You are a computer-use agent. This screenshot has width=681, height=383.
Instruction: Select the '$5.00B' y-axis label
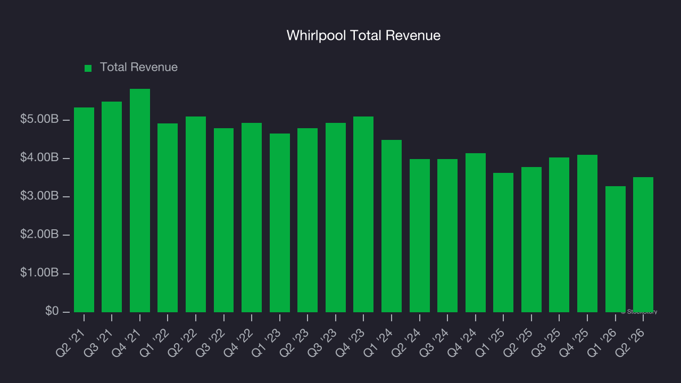(x=39, y=119)
